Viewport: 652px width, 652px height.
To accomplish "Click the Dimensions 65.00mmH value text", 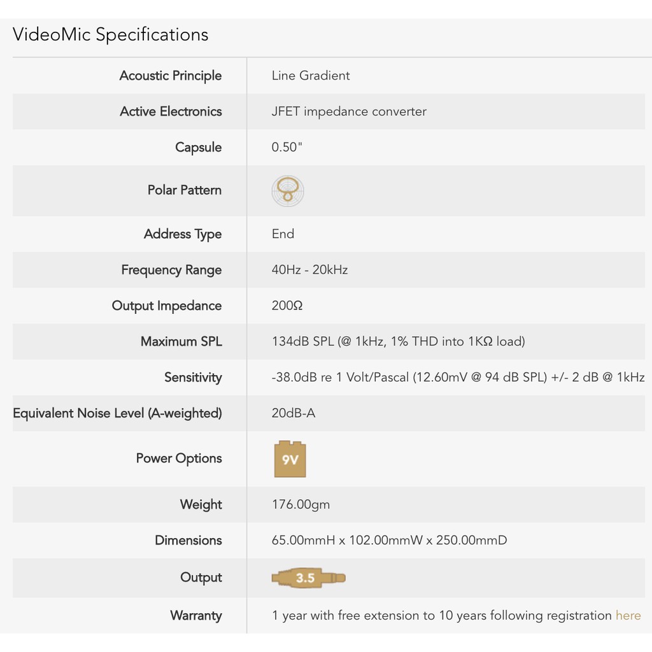I will coord(389,541).
